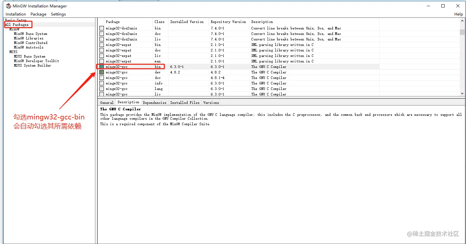Toggle the mingw32-gcc dev checkbox

tap(102, 72)
